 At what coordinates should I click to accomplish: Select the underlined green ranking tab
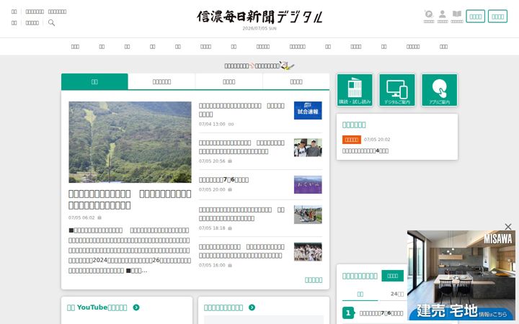360,294
